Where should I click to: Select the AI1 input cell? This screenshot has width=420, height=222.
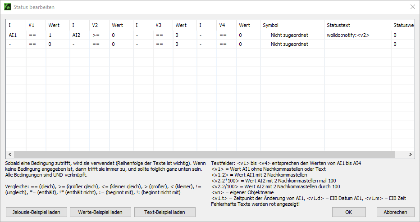(x=16, y=35)
